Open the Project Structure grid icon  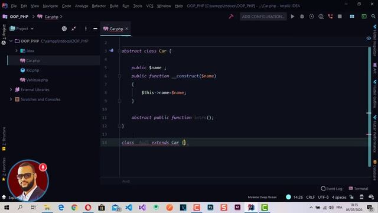tap(352, 17)
